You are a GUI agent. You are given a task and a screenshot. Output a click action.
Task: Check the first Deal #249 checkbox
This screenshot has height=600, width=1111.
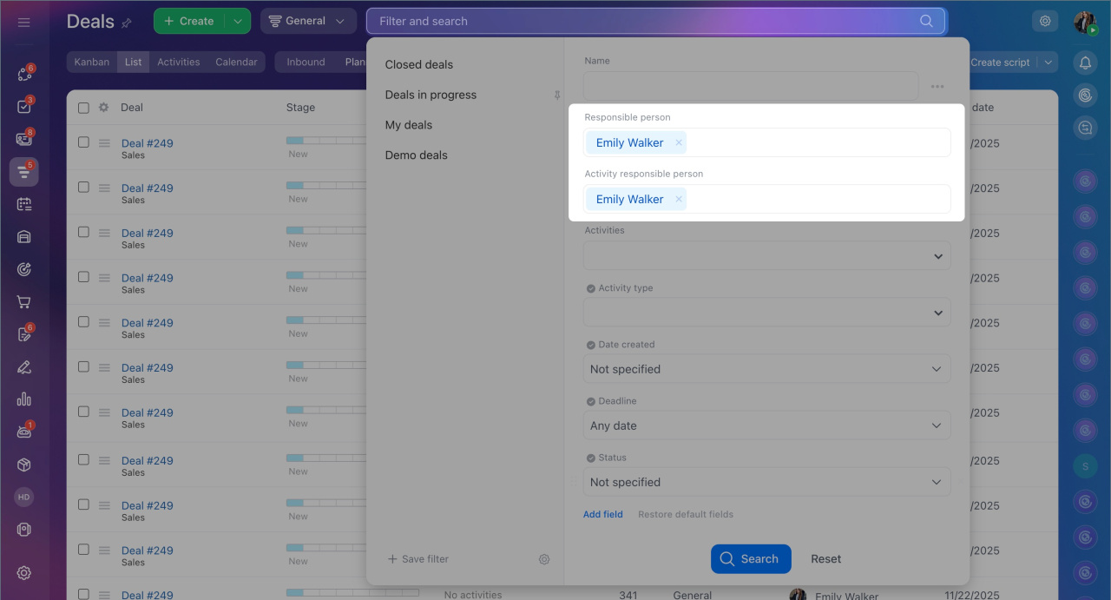pyautogui.click(x=83, y=142)
